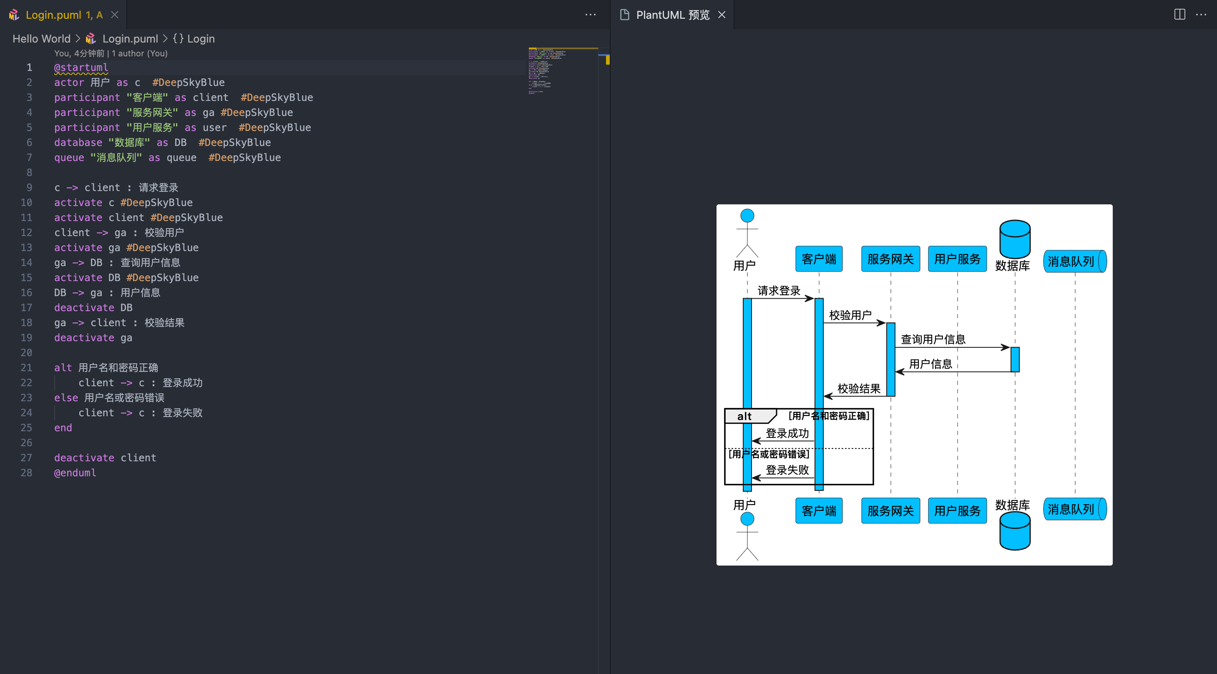
Task: Switch to the Login.puml tab
Action: click(x=53, y=15)
